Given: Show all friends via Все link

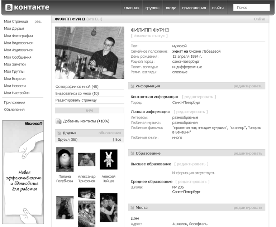Looking at the screenshot, I should [117, 140].
